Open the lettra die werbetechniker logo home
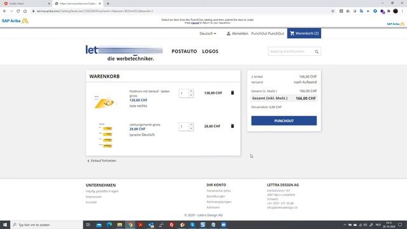 (x=124, y=53)
